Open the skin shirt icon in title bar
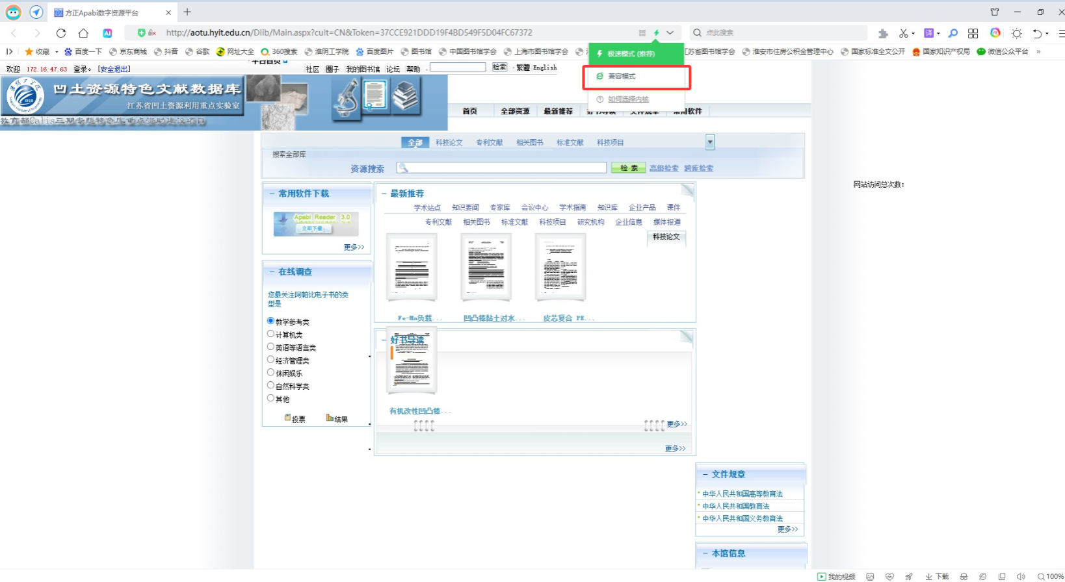This screenshot has width=1065, height=582. coord(995,12)
